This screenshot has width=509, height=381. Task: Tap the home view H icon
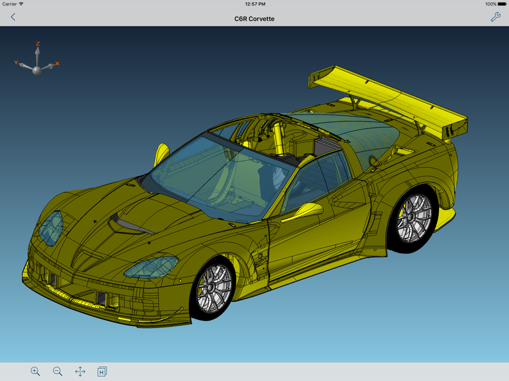(102, 371)
